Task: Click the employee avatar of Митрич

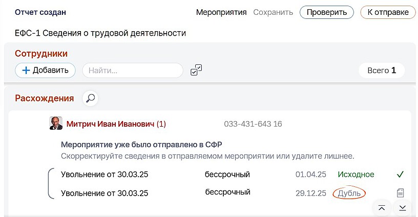Action: 56,124
